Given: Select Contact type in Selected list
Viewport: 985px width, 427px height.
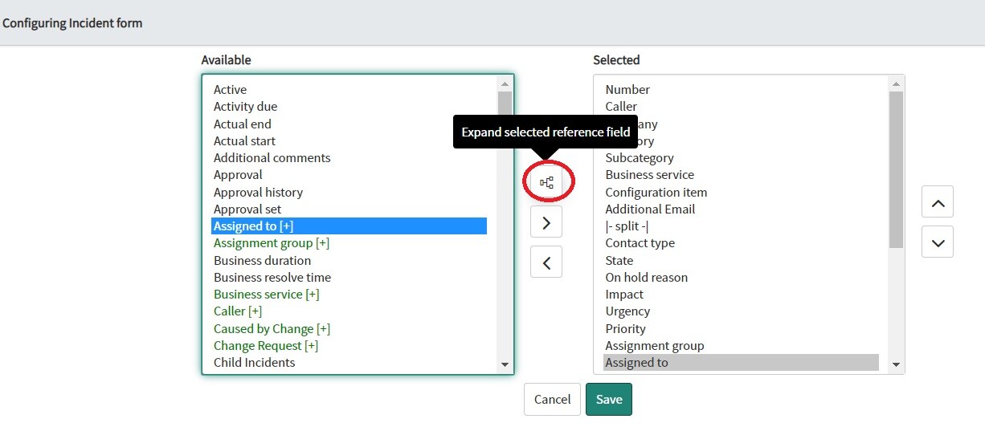Looking at the screenshot, I should point(741,243).
